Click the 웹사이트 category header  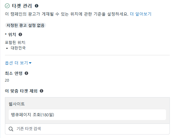[17, 104]
